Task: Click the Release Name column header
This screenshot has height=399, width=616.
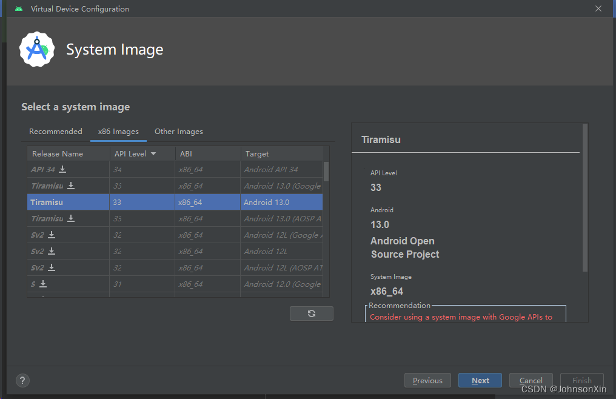Action: point(69,153)
